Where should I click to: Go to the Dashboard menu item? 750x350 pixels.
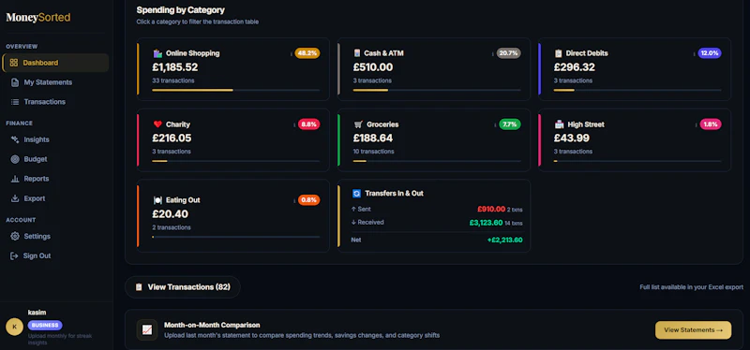click(x=55, y=63)
